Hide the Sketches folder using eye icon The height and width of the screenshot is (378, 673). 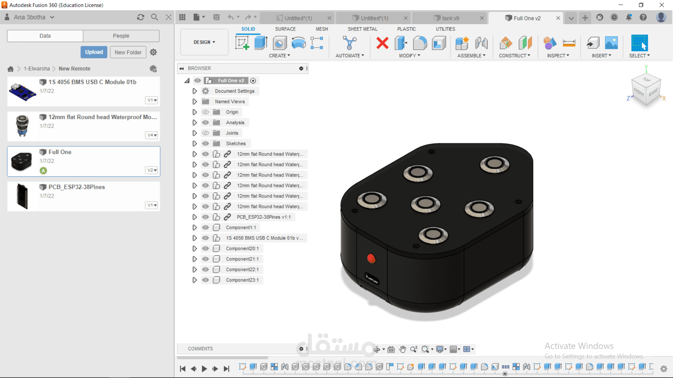(205, 143)
